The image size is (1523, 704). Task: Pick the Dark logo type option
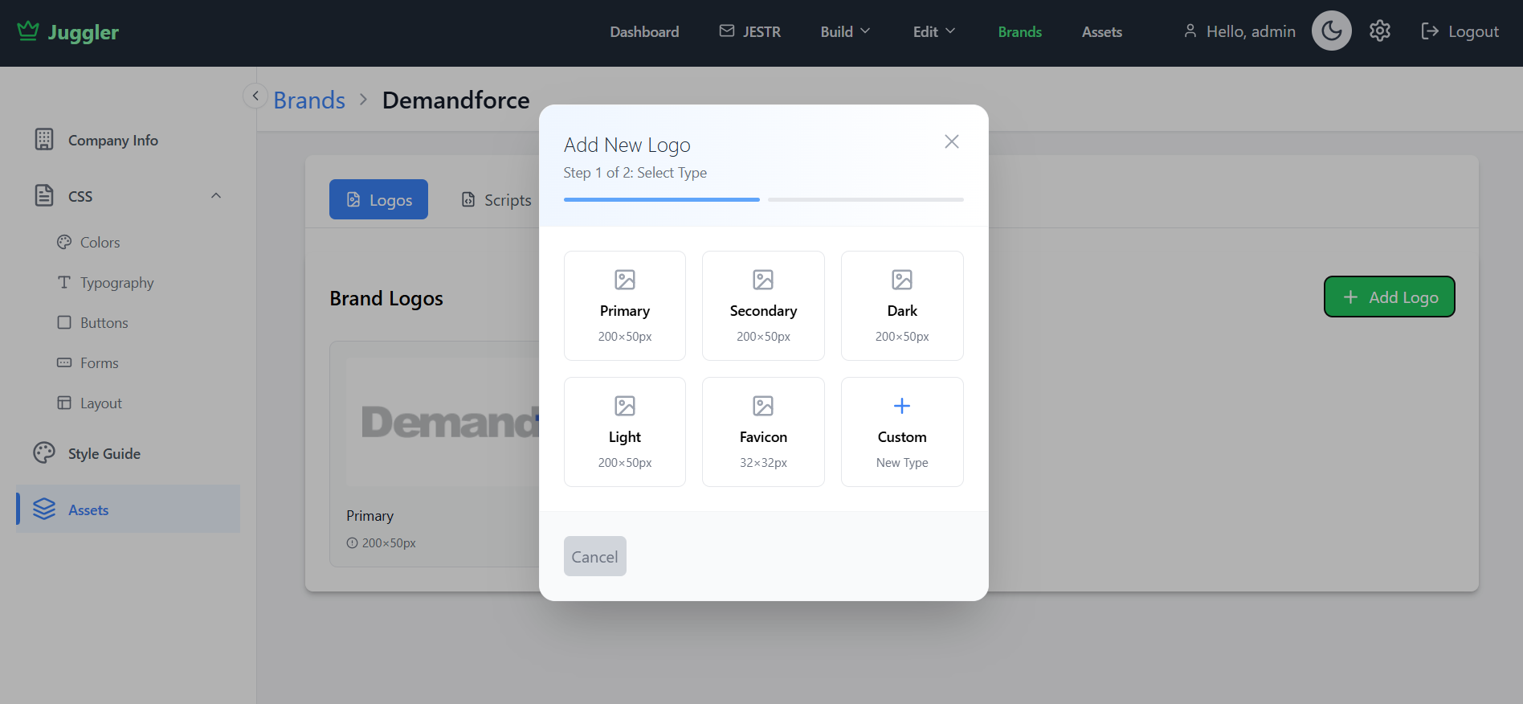[x=901, y=305]
